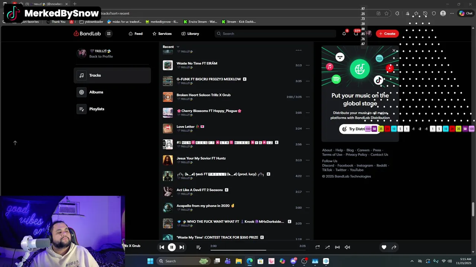This screenshot has width=476, height=267.
Task: Open the Privacy Policy footer link
Action: click(356, 155)
